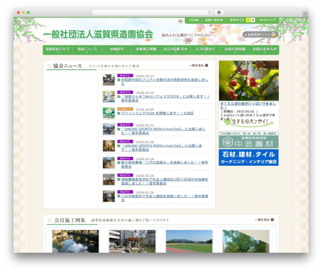Screen dimensions: 322x272
Task: Click 中西園材 advertisement banner
Action: click(249, 140)
